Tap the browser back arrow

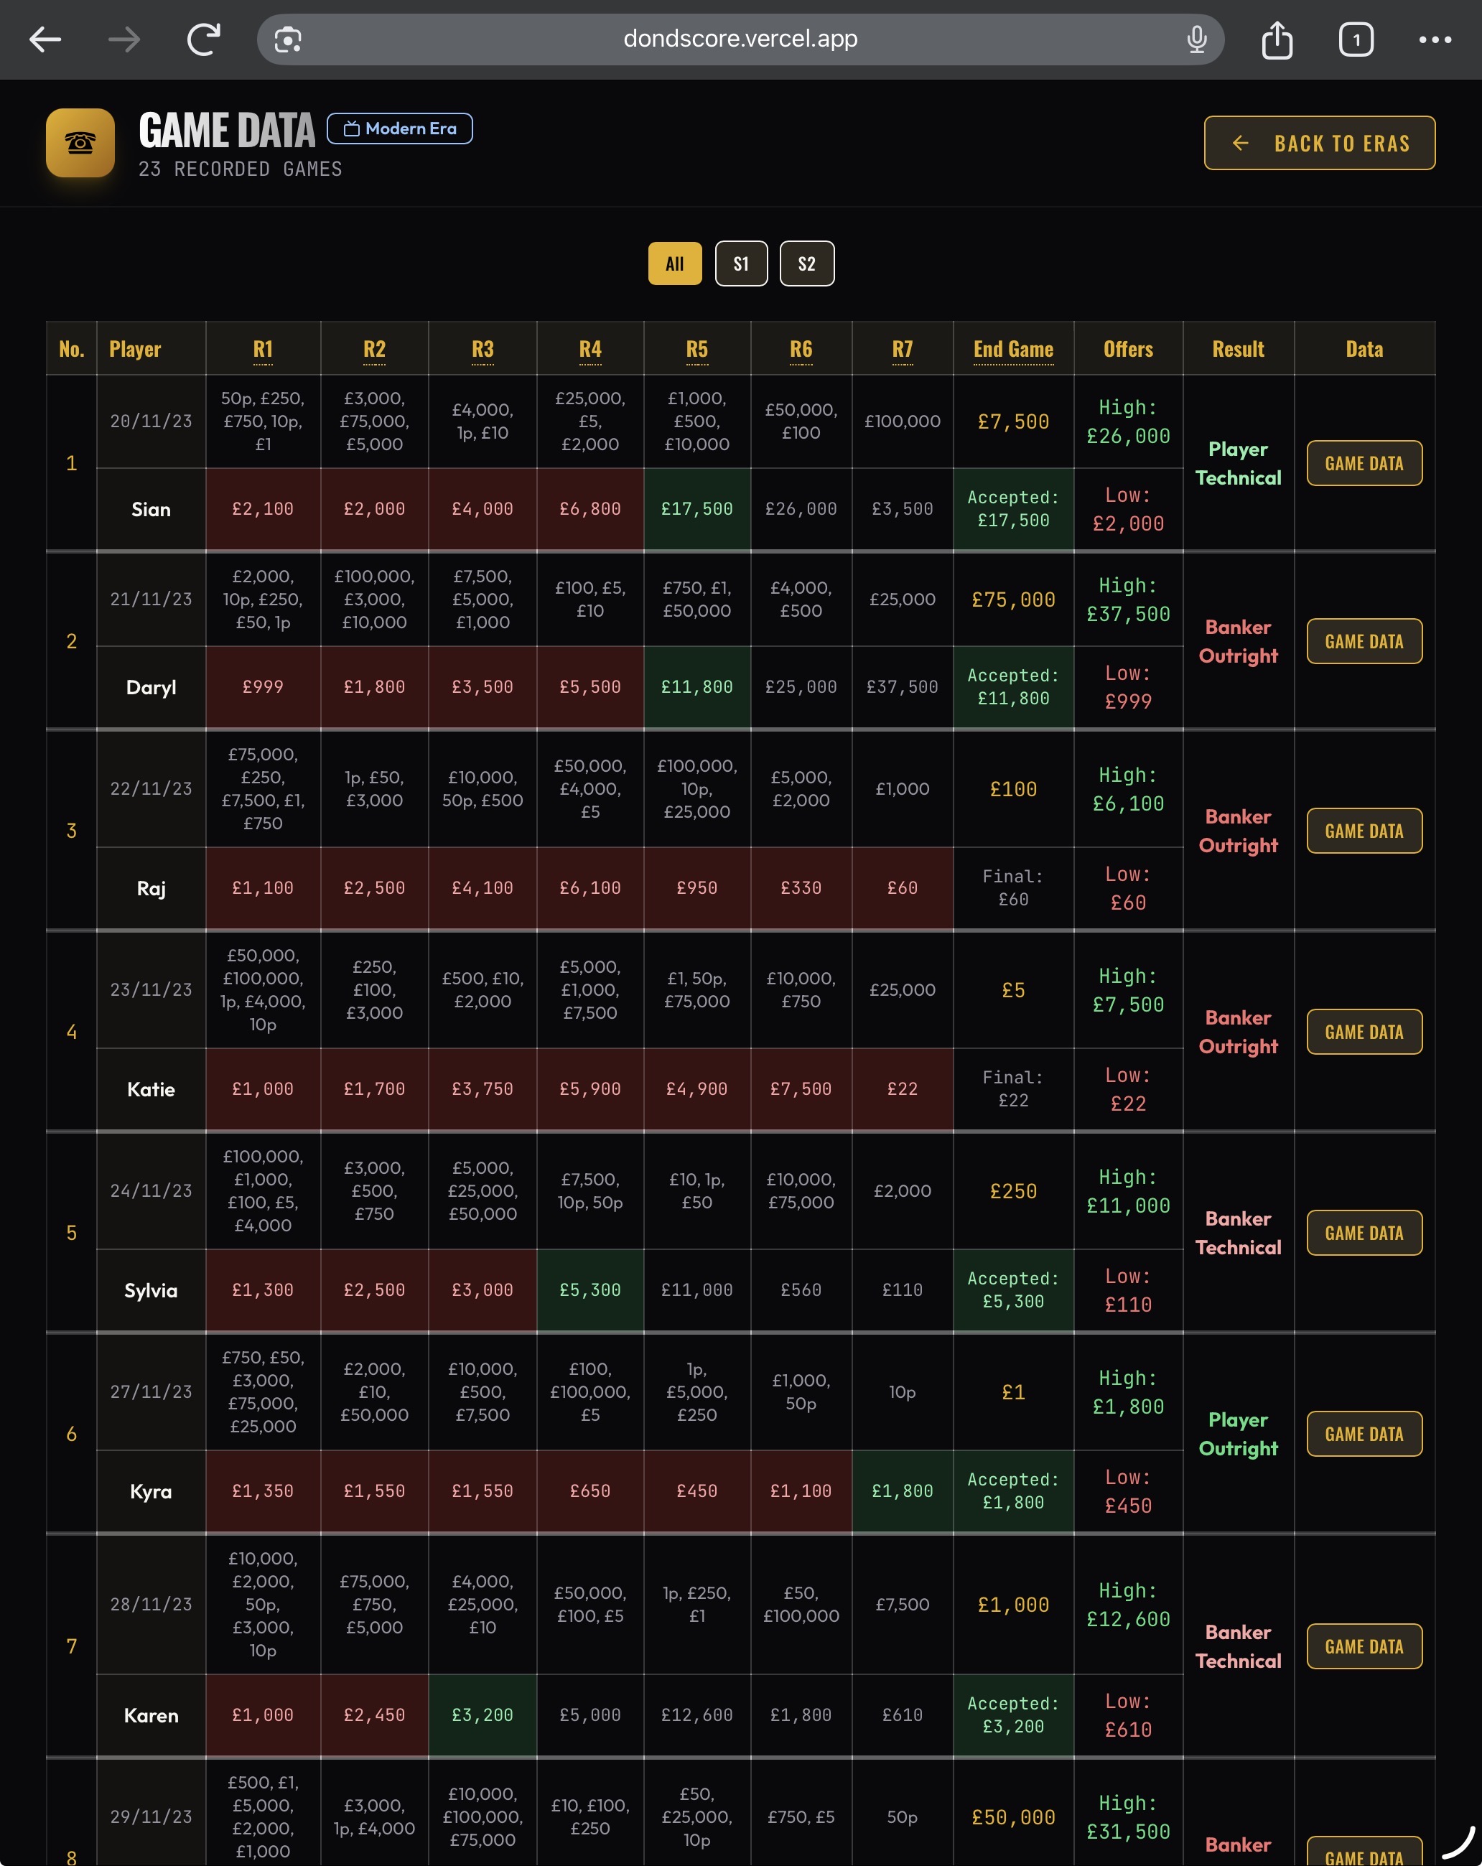pos(45,39)
